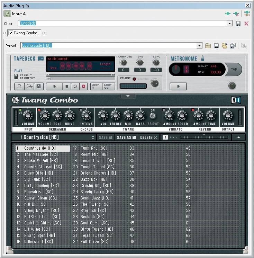This screenshot has height=258, width=254.
Task: Click the remove plug-in icon with the red X
Action: point(236,14)
